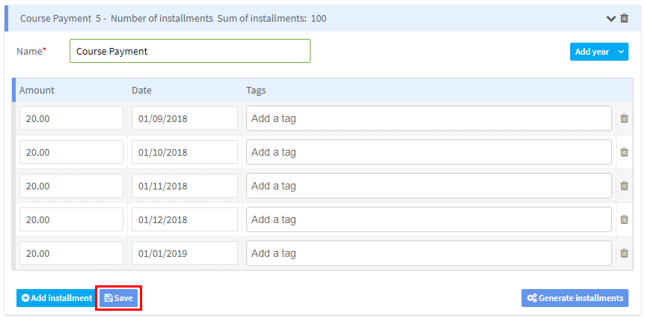Delete the Course Payment plan from header
The height and width of the screenshot is (319, 645).
tap(625, 18)
